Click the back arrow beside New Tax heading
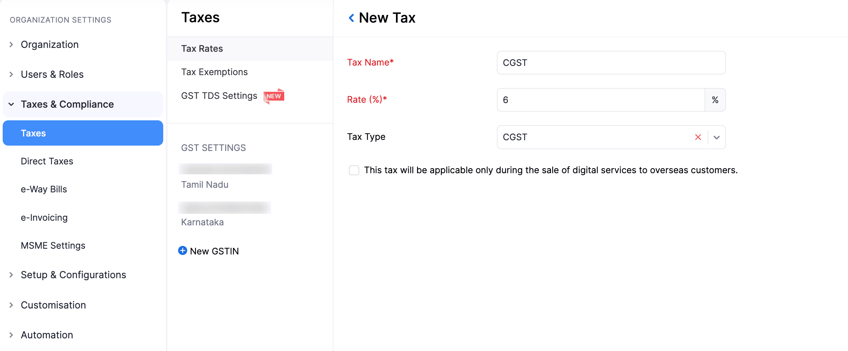 pos(351,18)
